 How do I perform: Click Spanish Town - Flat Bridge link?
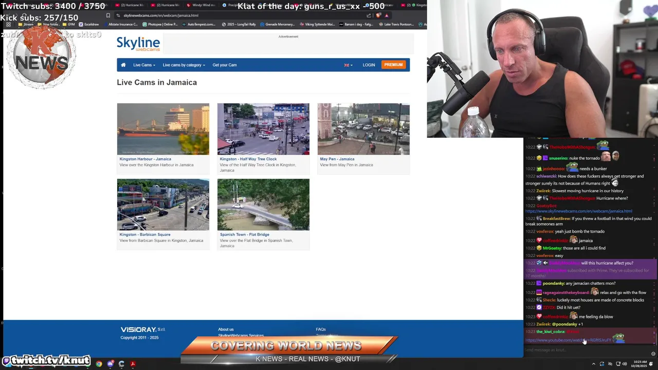click(245, 234)
